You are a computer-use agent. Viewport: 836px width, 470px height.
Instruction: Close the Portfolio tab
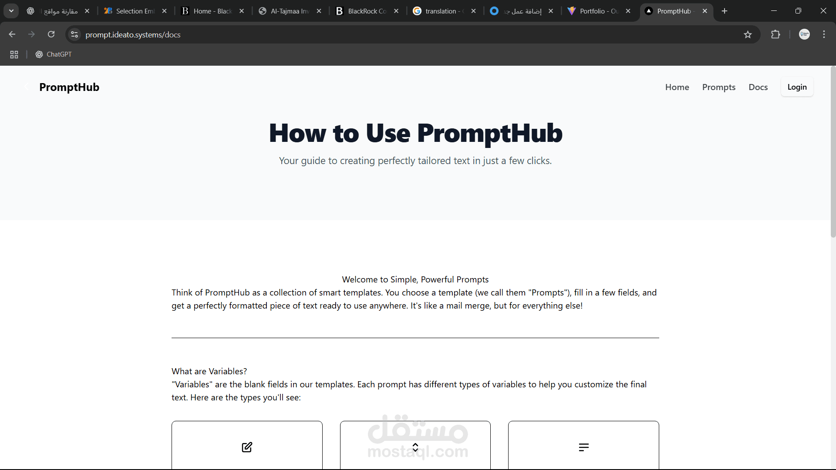point(628,11)
